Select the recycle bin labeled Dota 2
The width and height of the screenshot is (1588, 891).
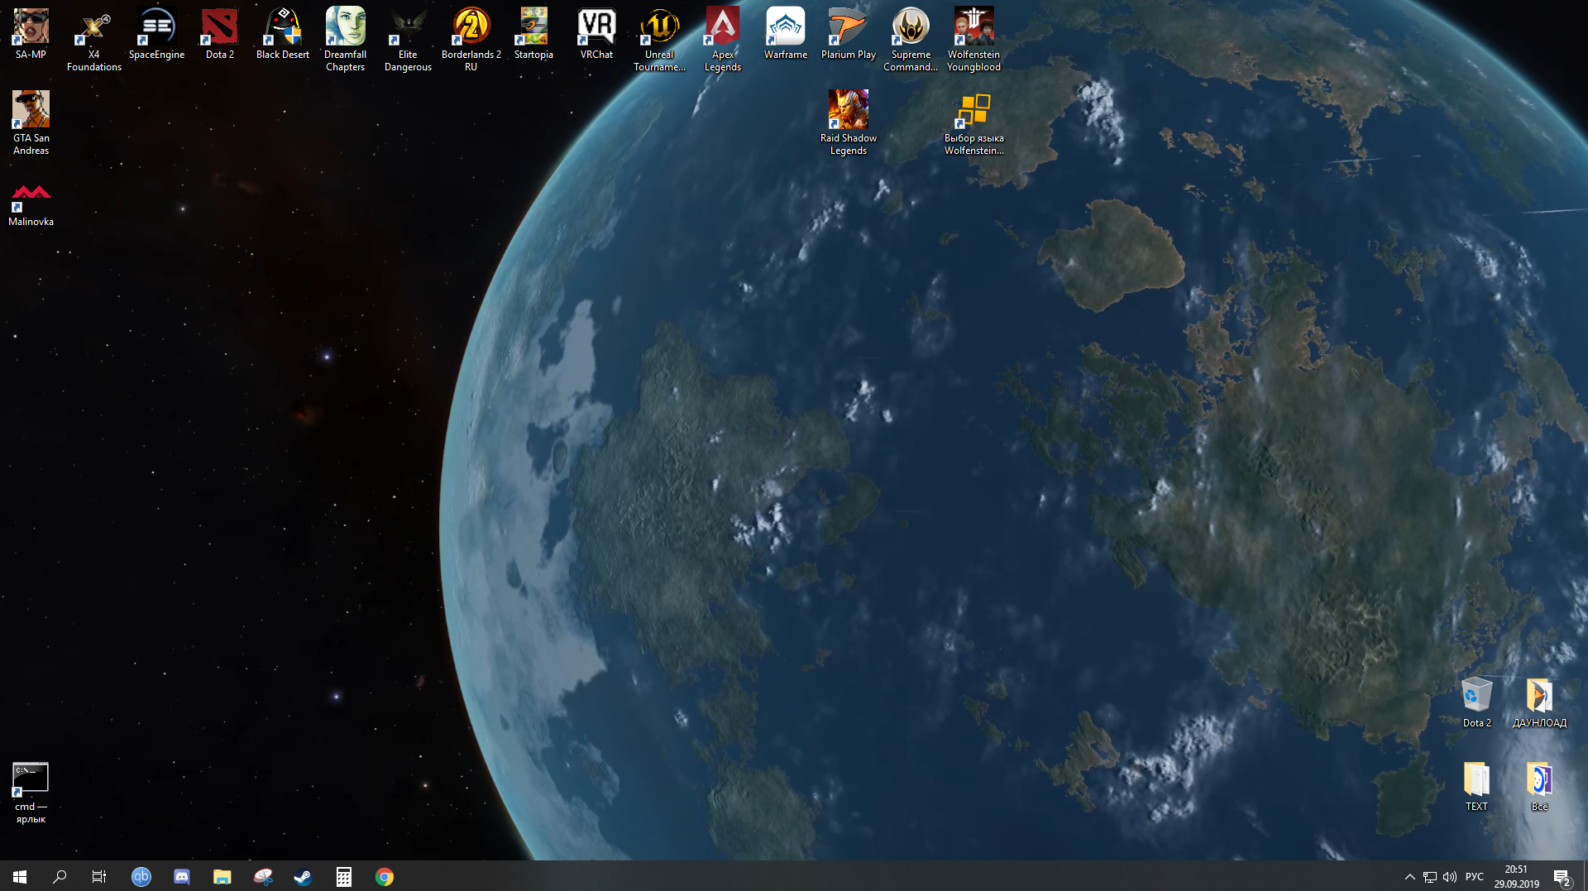click(x=1476, y=702)
